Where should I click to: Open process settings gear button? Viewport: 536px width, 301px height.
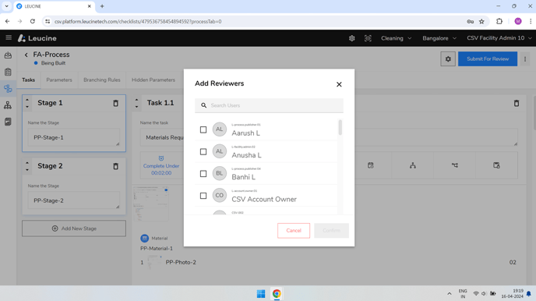click(448, 59)
